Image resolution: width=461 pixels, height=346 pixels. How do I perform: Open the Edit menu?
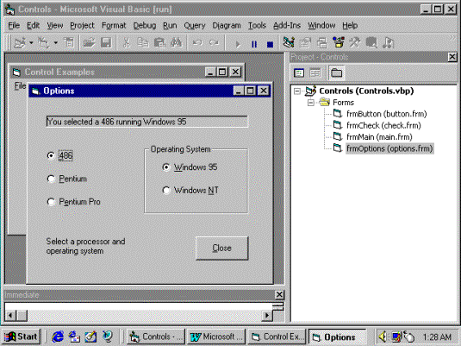pyautogui.click(x=33, y=26)
